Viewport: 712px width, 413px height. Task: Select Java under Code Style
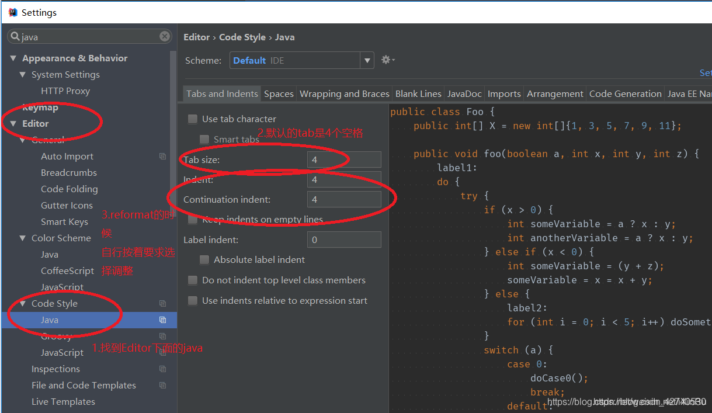(50, 320)
